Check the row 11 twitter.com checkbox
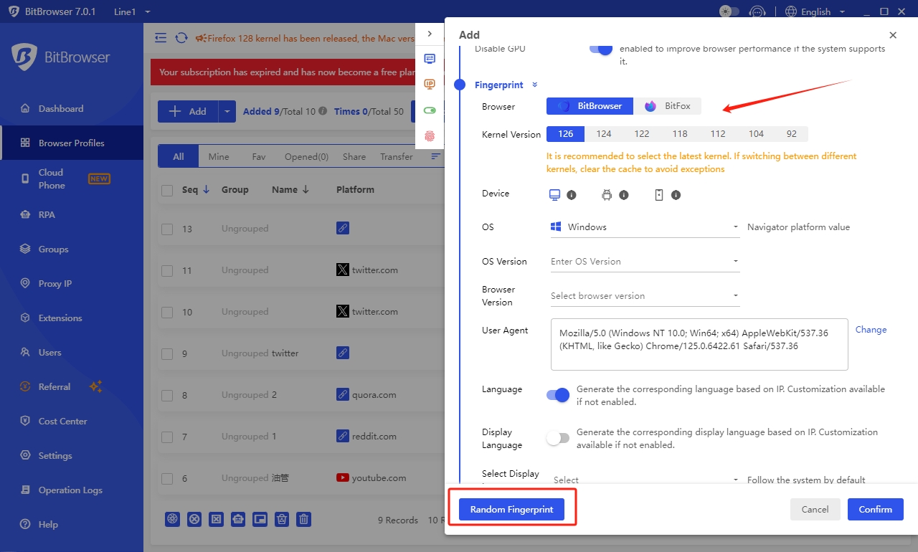 [167, 270]
